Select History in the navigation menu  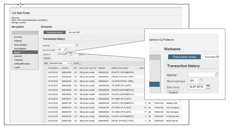tap(25, 52)
